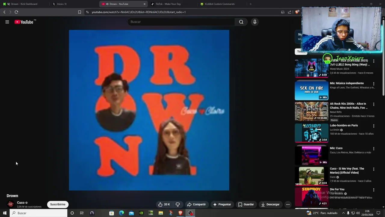Like the Drown video (20 K)
This screenshot has width=385, height=217.
[x=164, y=204]
